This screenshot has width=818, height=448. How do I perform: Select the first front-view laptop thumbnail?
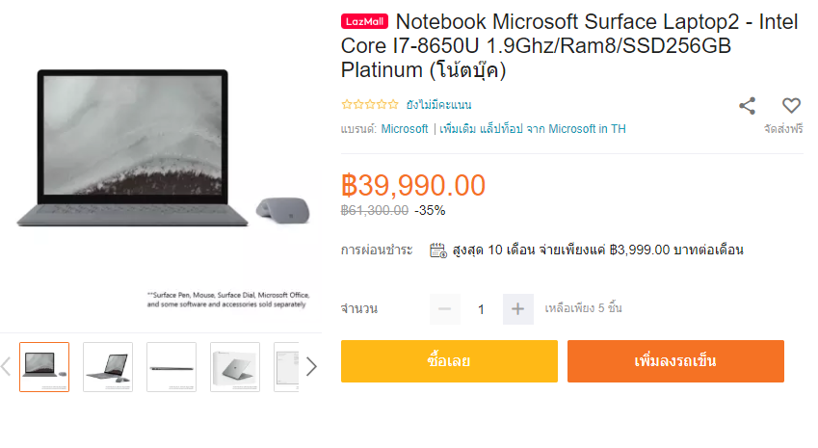coord(44,367)
